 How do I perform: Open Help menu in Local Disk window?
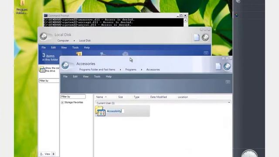[x=87, y=48]
